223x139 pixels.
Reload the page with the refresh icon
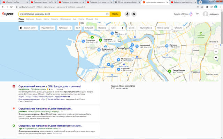pos(11,7)
